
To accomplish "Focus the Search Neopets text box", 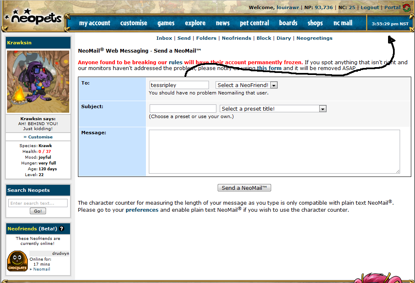I will tap(38, 203).
